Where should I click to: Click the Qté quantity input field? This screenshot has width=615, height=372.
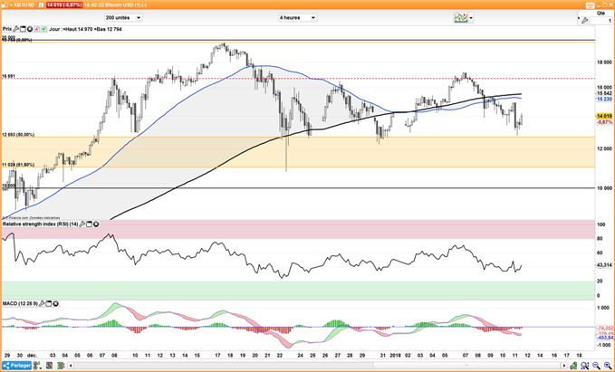pyautogui.click(x=601, y=21)
